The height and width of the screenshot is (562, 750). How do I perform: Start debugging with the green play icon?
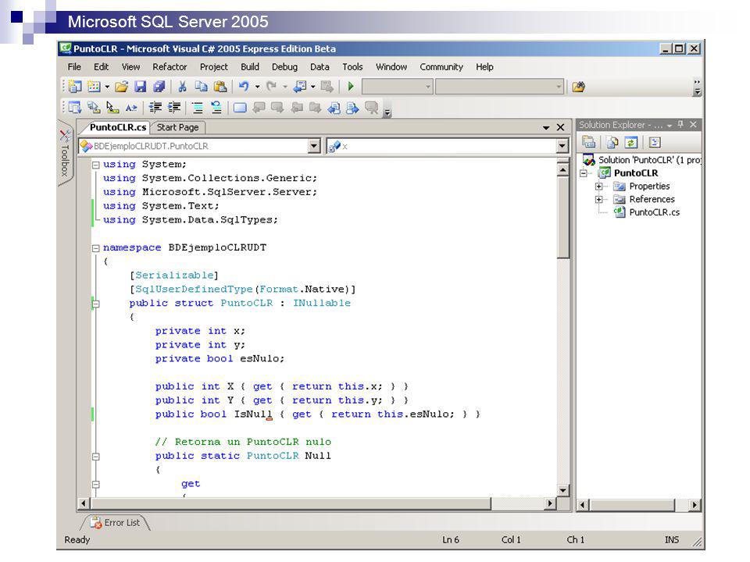(351, 87)
